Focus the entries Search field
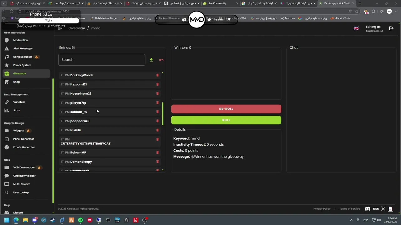Screen dimensions: 401x225 (x=102, y=60)
